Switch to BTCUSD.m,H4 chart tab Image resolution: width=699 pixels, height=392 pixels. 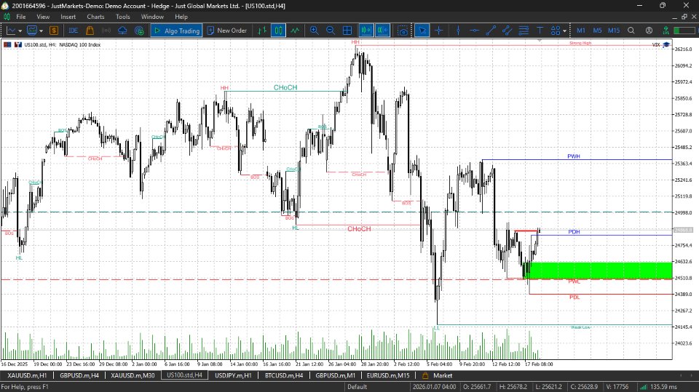click(284, 375)
